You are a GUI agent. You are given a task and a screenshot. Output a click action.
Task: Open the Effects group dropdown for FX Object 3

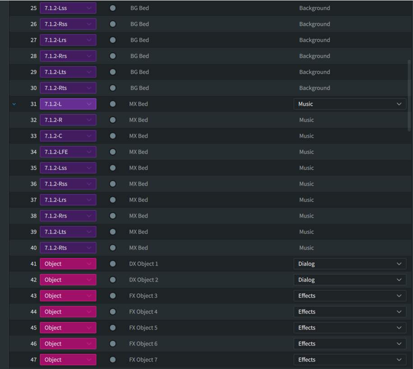[x=349, y=296]
